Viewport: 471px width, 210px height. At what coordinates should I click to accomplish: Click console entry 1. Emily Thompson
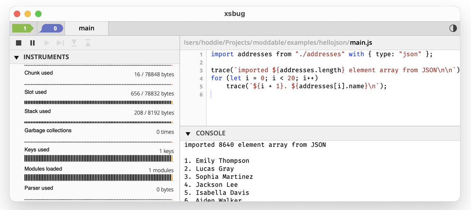(x=217, y=161)
